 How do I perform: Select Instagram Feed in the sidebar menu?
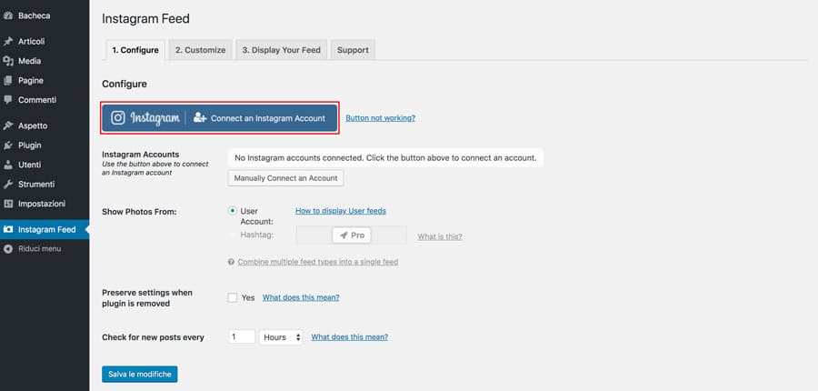pyautogui.click(x=45, y=230)
